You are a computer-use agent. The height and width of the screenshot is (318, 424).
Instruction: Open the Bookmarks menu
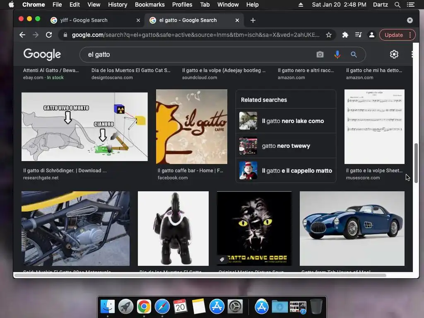click(x=150, y=5)
